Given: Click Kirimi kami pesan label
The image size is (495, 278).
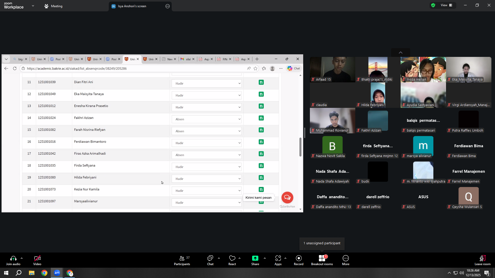Looking at the screenshot, I should 258,198.
